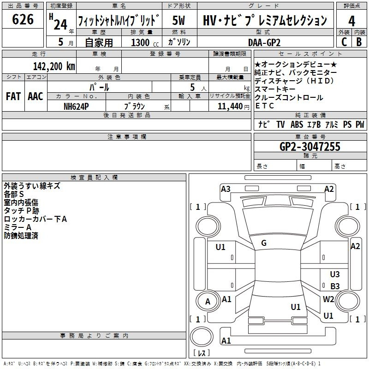Select the 出品番号 header label

pyautogui.click(x=23, y=6)
